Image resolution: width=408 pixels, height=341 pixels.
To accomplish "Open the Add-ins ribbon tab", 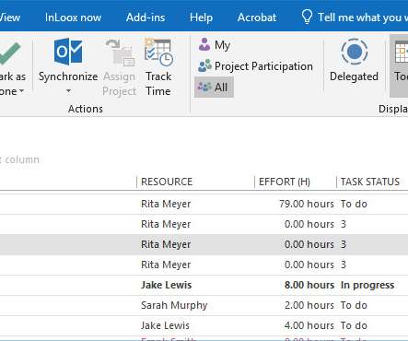I will pyautogui.click(x=146, y=18).
